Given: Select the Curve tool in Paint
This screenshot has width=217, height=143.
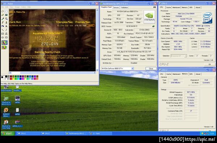Looking at the screenshot, I should (x=7, y=30).
